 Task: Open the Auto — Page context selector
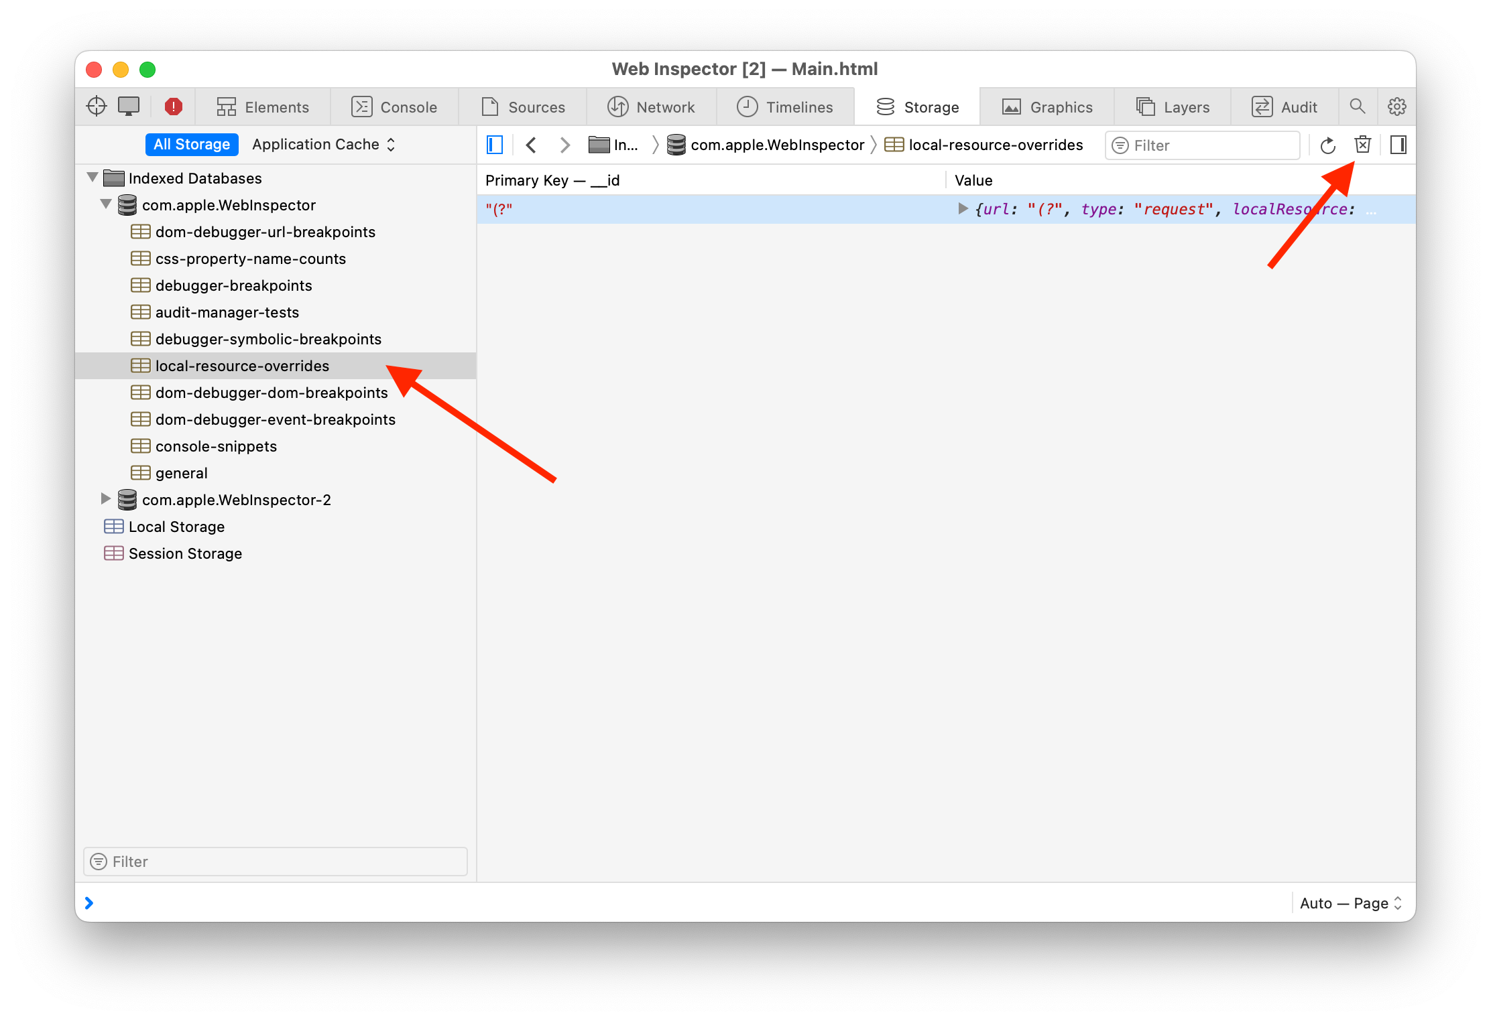[x=1350, y=903]
